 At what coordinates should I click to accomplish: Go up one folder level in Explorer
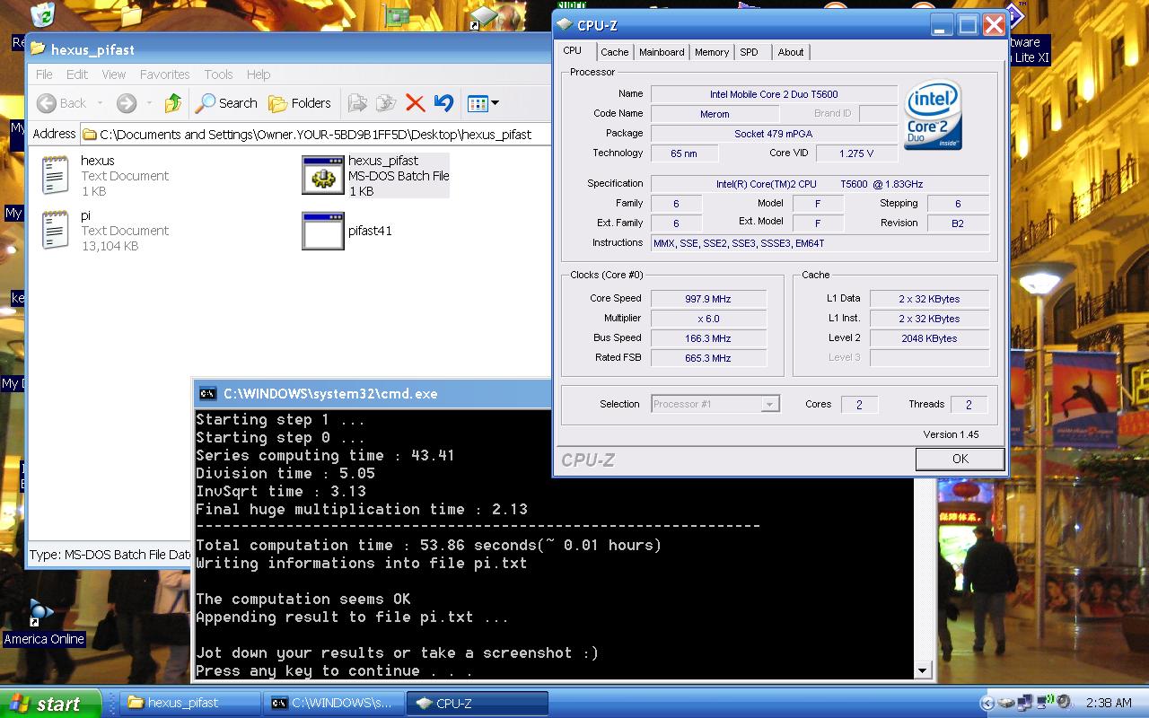tap(173, 103)
